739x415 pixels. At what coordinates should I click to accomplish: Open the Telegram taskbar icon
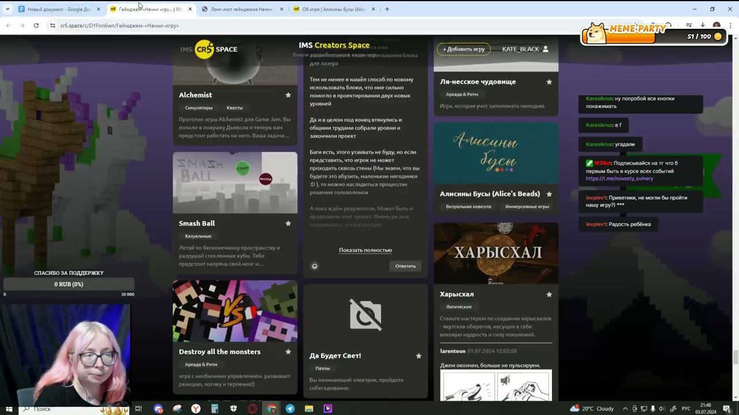click(x=290, y=409)
